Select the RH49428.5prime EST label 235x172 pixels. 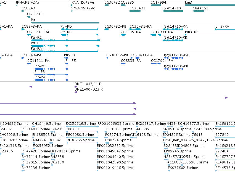pyautogui.click(x=36, y=151)
